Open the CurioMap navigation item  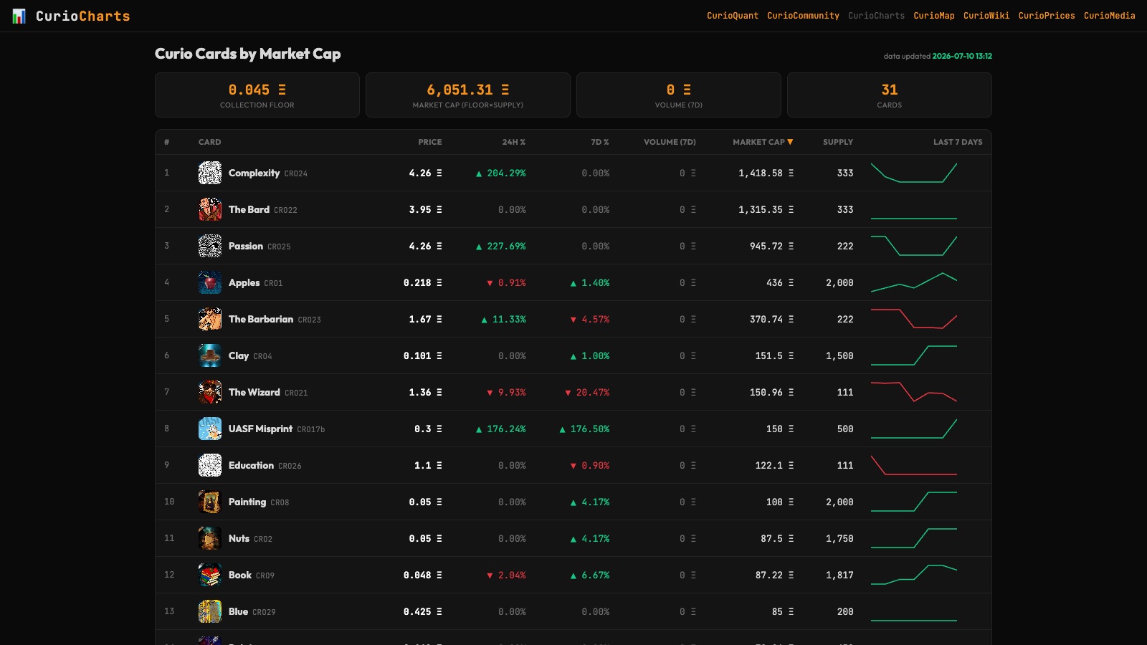[x=934, y=16]
